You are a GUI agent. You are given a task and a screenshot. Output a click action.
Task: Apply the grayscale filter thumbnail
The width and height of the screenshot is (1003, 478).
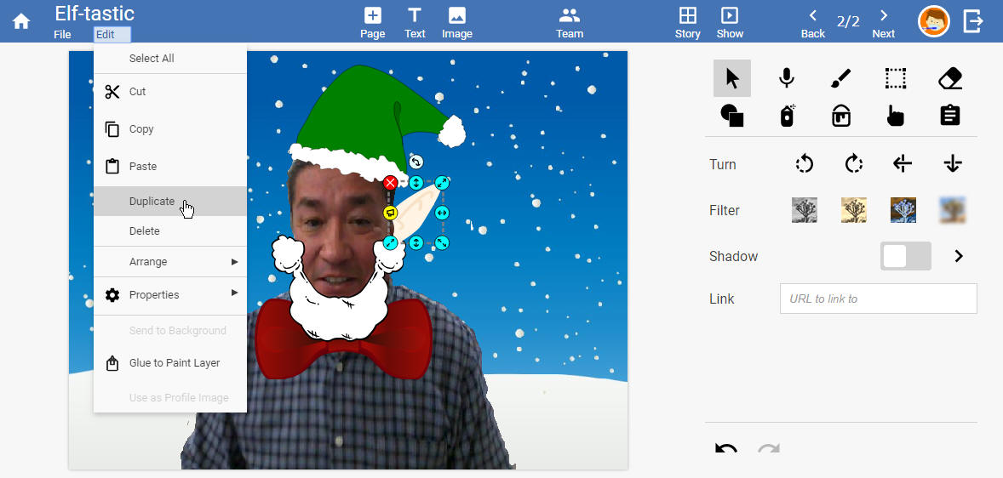(804, 209)
